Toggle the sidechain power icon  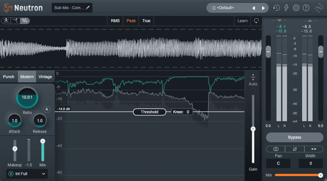coord(11,174)
